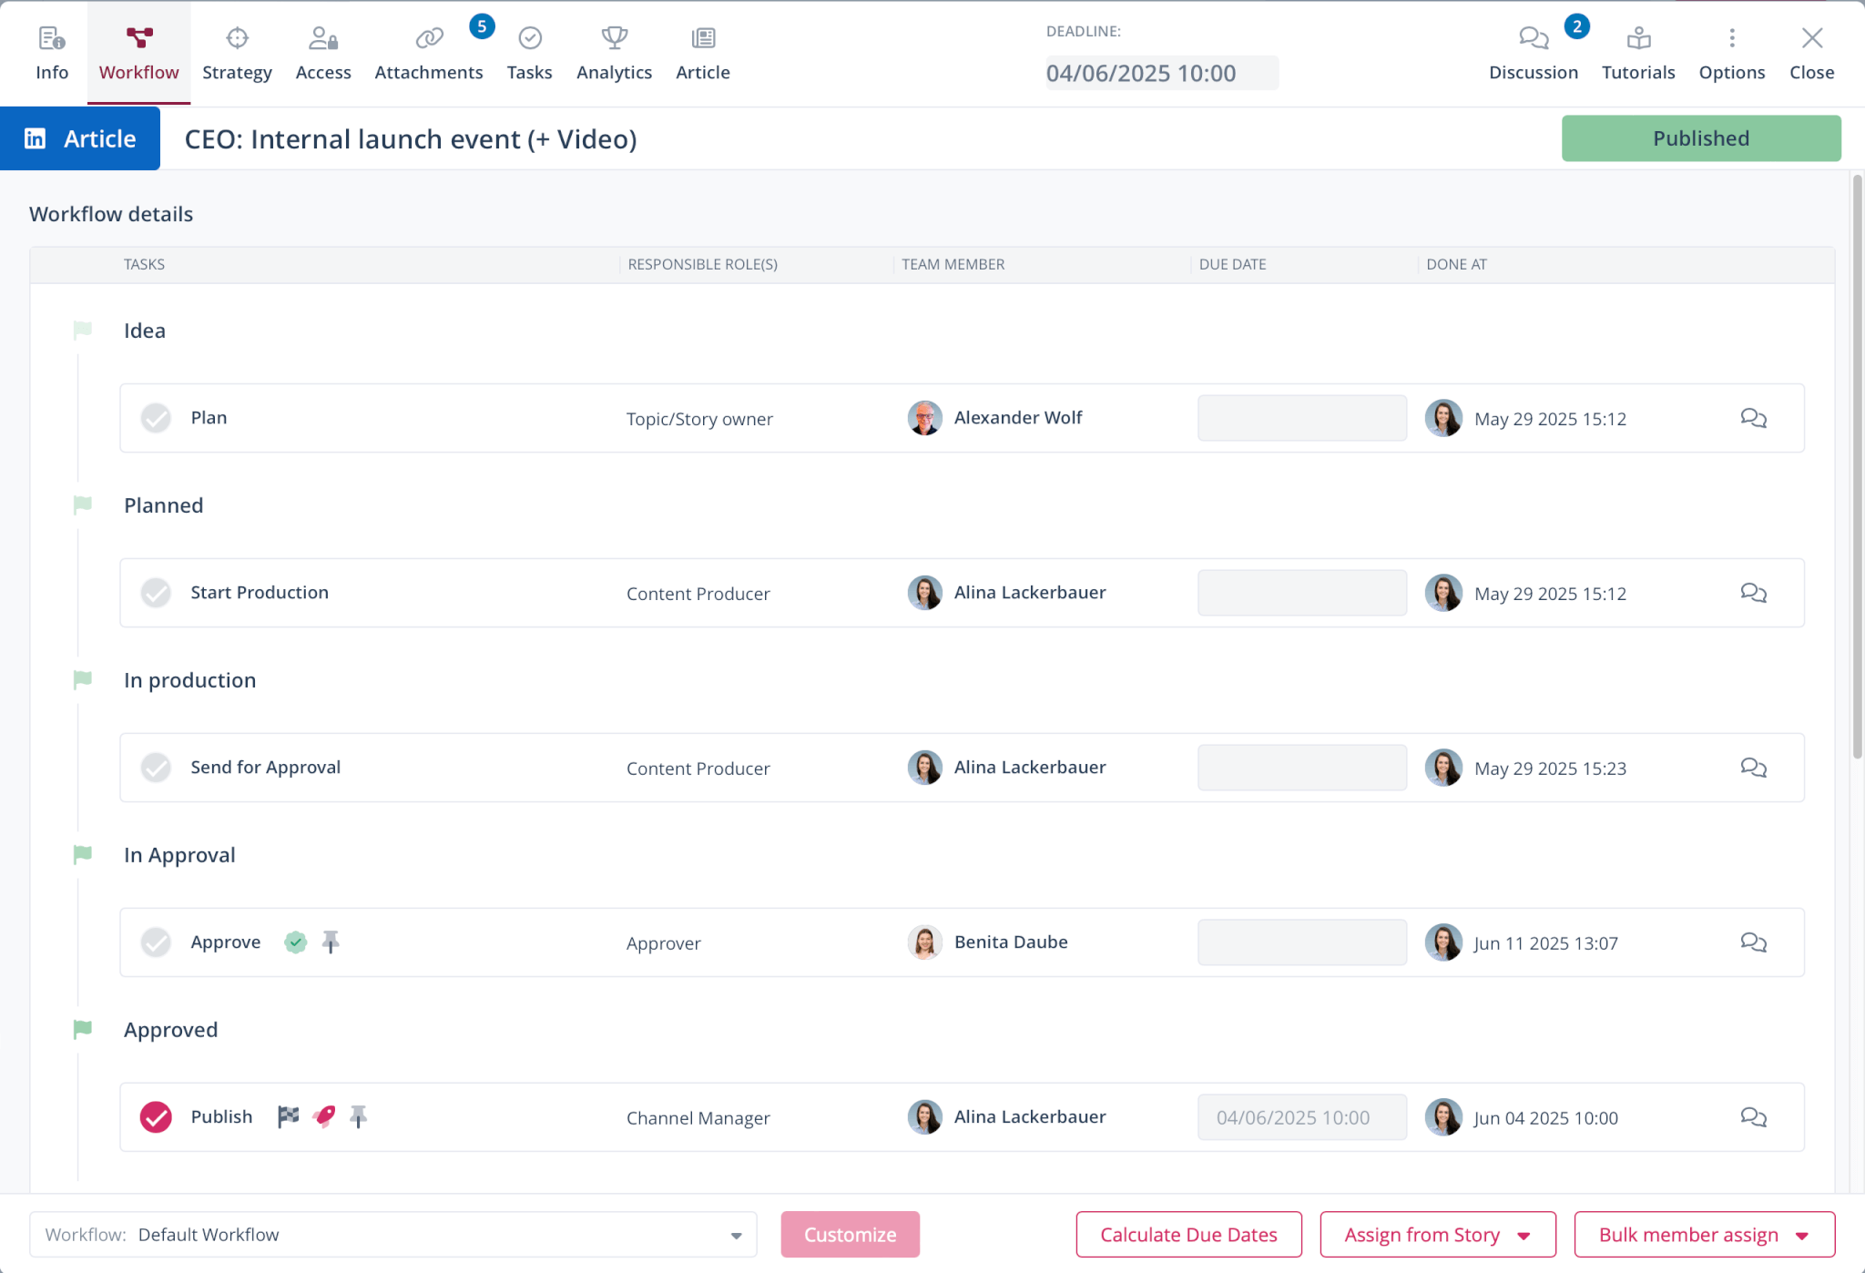
Task: Mark the Send for Approval task complete
Action: 156,768
